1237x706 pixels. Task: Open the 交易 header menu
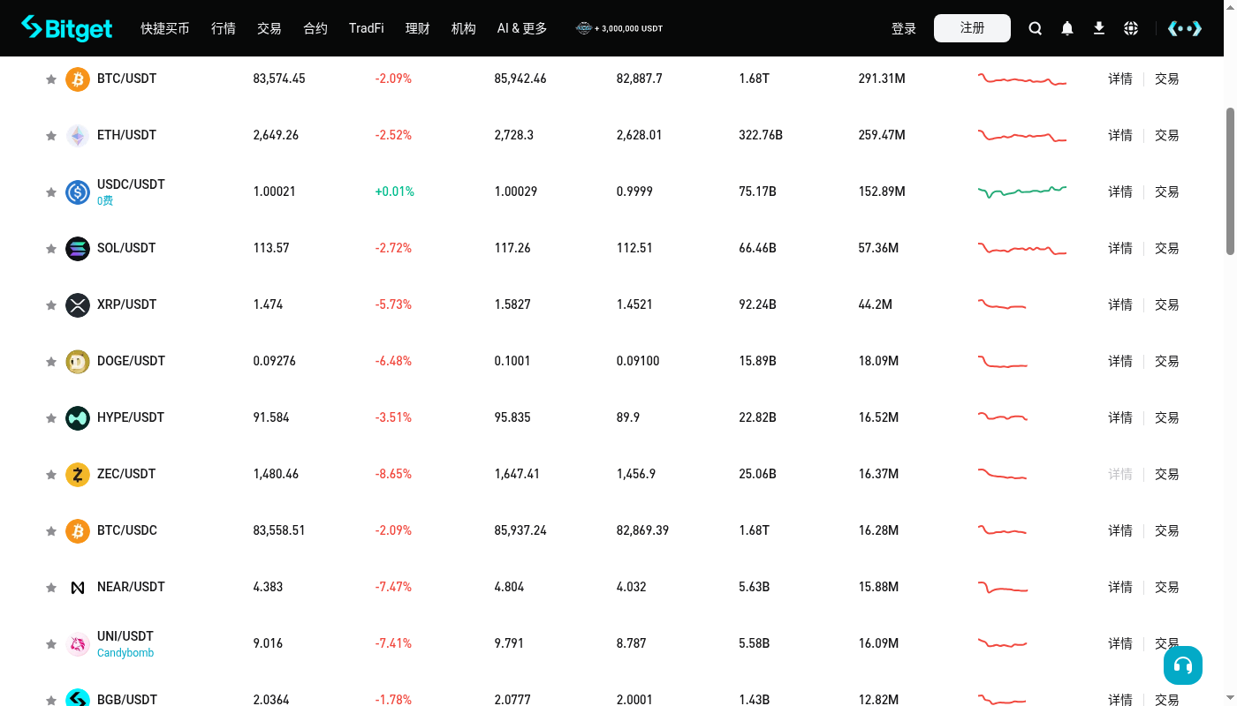click(x=269, y=28)
